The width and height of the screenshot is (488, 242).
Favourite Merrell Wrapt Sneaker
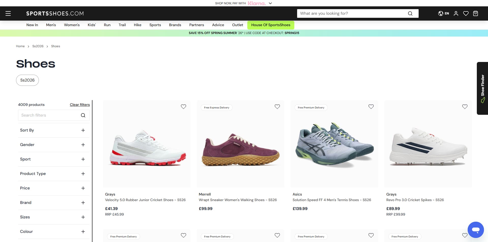coord(277,107)
